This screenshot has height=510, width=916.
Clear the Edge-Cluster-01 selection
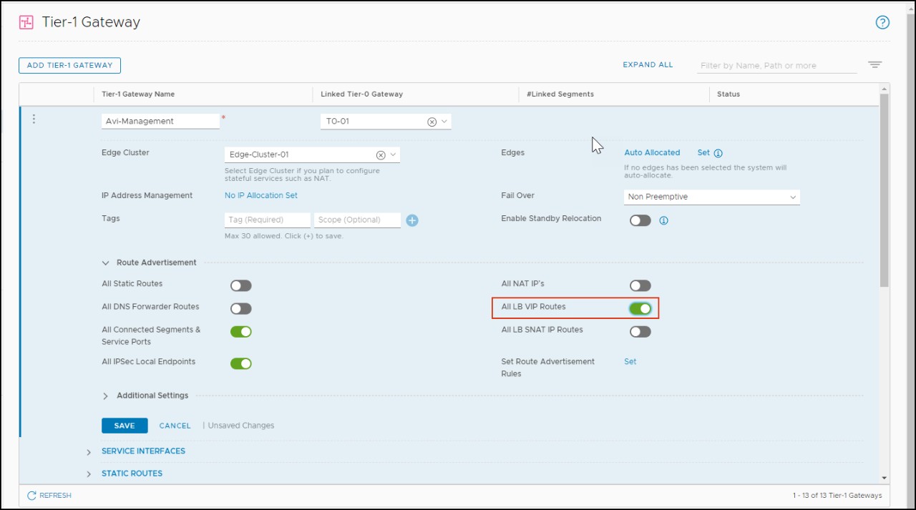click(x=381, y=155)
